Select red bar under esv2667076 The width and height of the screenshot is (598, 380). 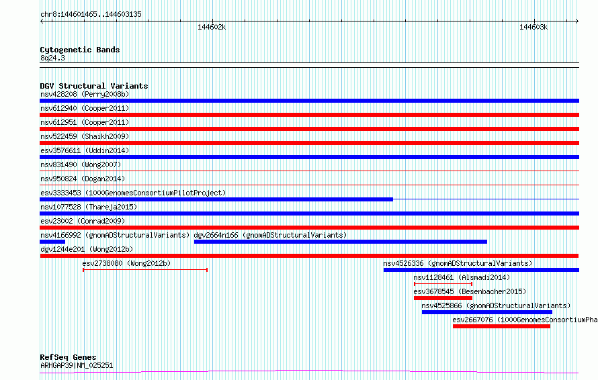click(501, 326)
